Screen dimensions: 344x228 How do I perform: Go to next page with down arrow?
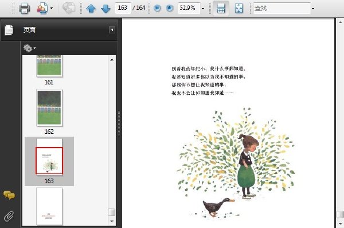[x=105, y=9]
